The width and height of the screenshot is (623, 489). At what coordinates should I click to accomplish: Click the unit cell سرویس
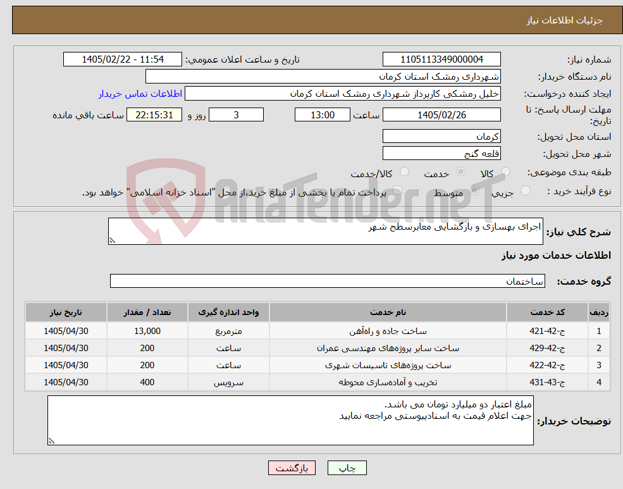click(x=228, y=382)
